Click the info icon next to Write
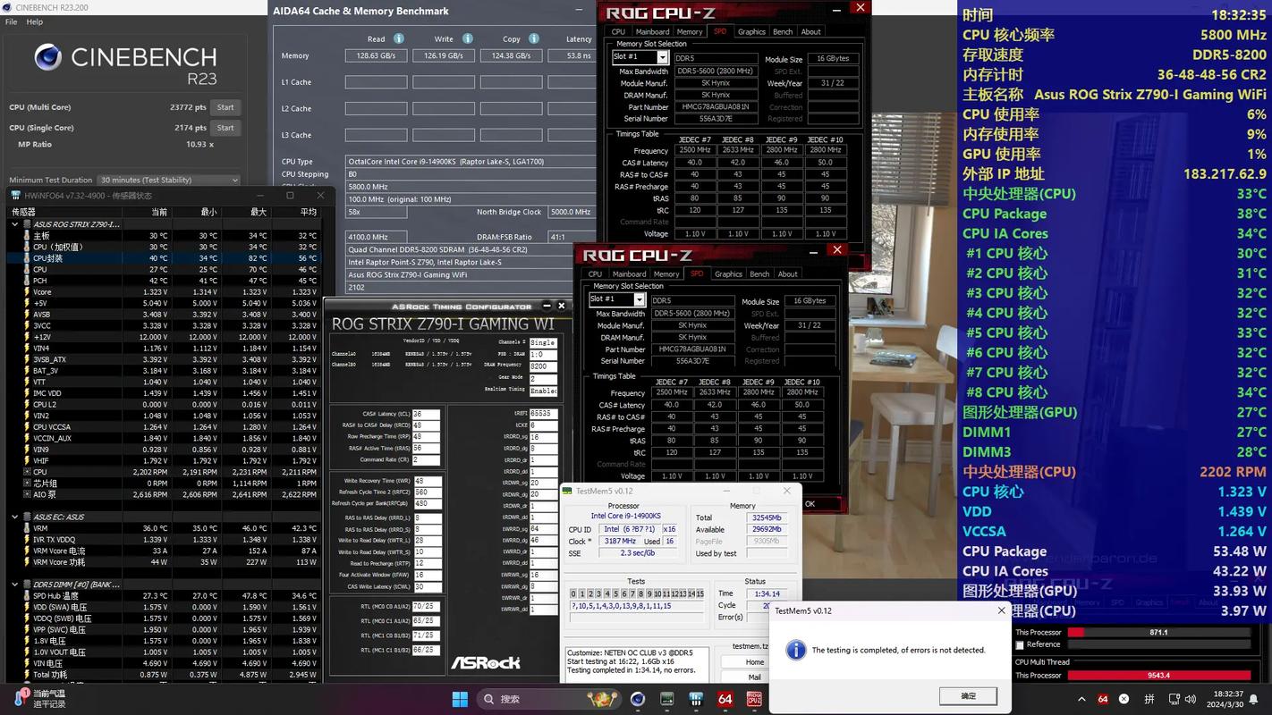The image size is (1272, 715). (467, 38)
